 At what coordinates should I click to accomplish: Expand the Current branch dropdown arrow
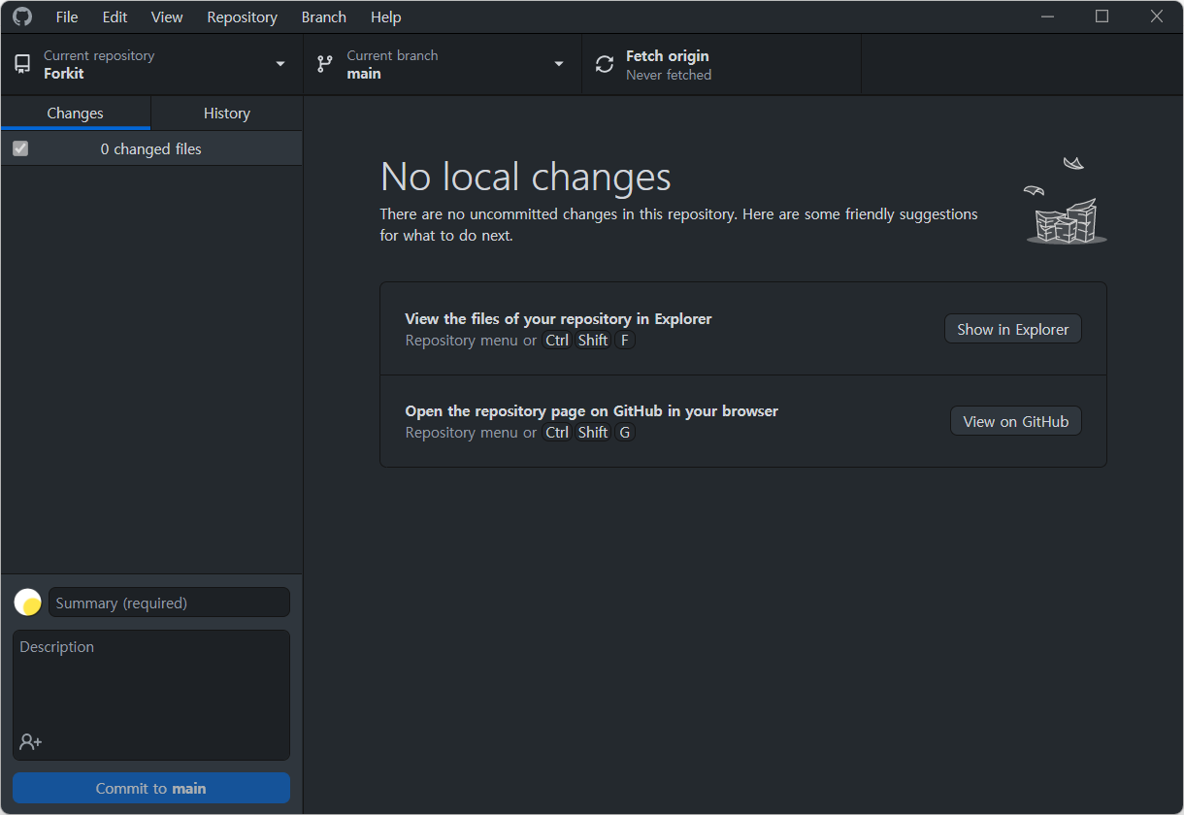point(559,64)
